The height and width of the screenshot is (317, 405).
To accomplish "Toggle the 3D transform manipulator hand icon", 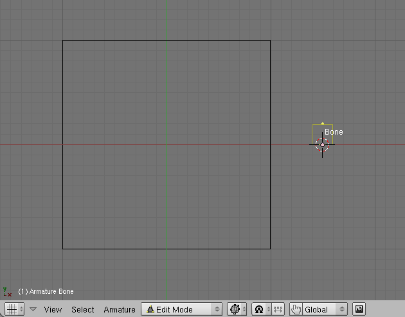I will (296, 309).
